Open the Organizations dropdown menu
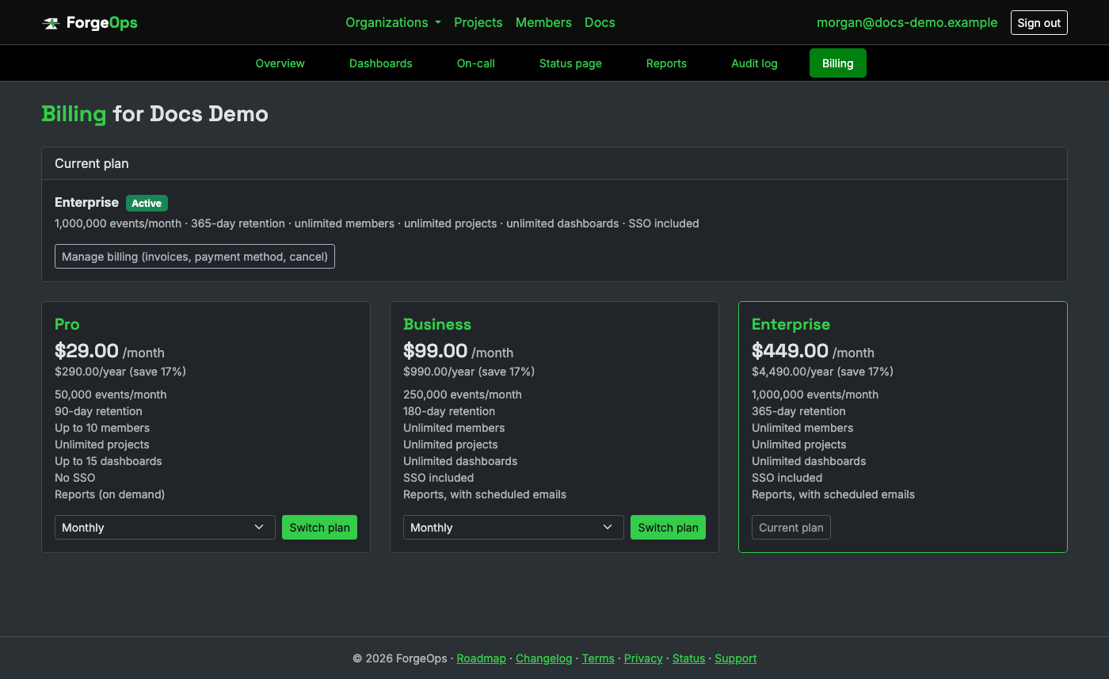Image resolution: width=1109 pixels, height=679 pixels. coord(393,22)
